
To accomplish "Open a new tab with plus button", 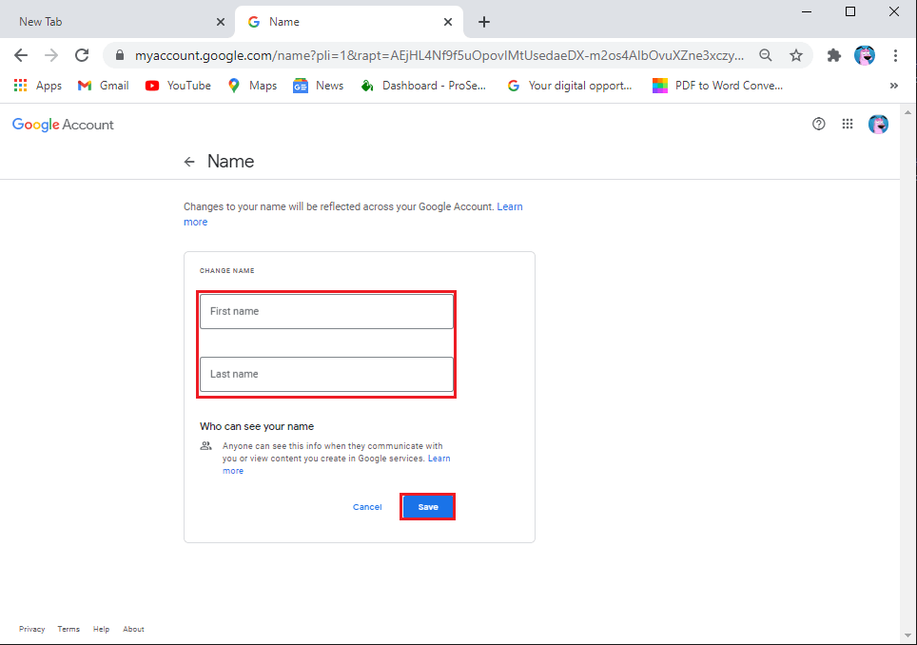I will click(x=484, y=21).
